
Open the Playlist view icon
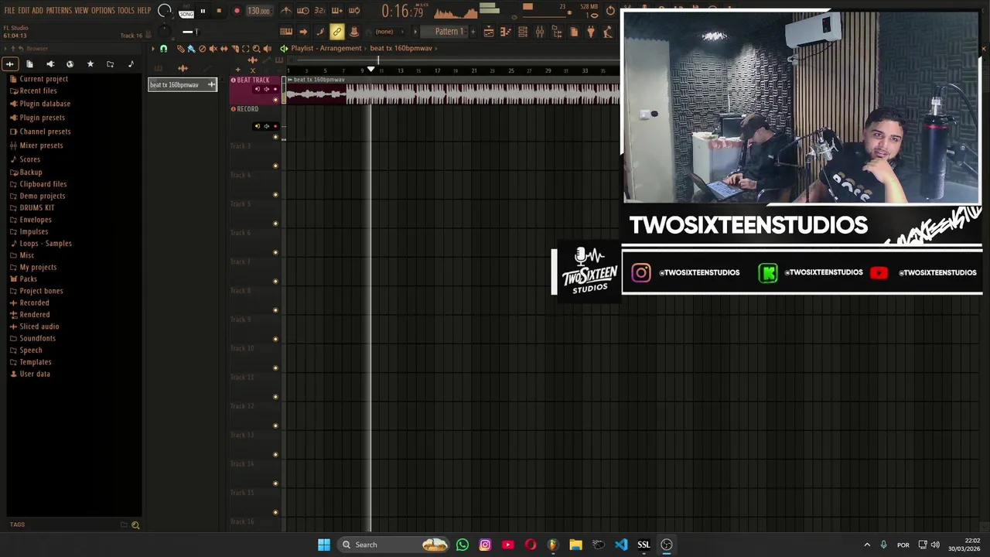(489, 32)
